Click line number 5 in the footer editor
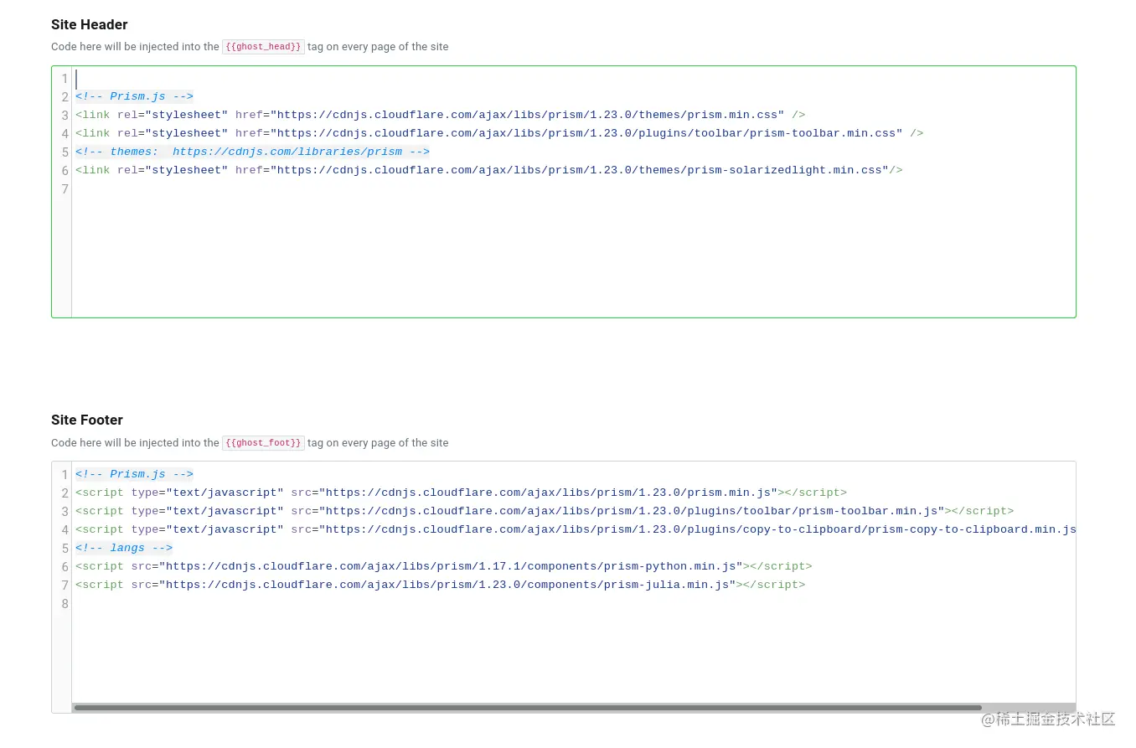The width and height of the screenshot is (1136, 748). click(x=65, y=549)
